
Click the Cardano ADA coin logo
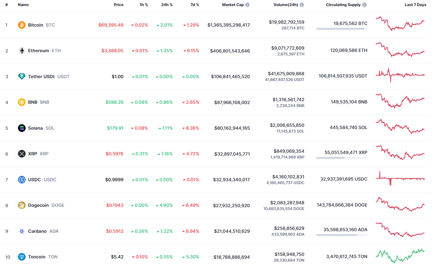click(x=21, y=231)
